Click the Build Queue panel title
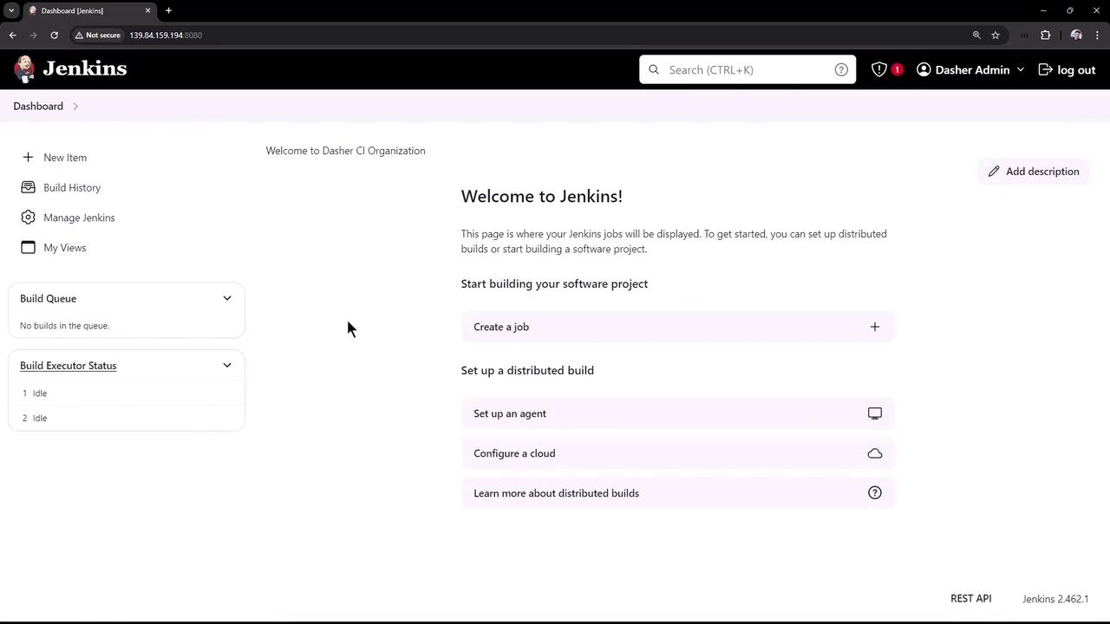Viewport: 1110px width, 624px height. pyautogui.click(x=49, y=298)
